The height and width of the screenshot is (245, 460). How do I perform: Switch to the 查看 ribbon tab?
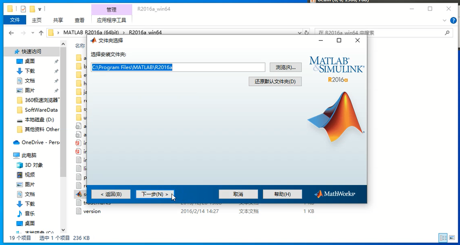coord(79,20)
